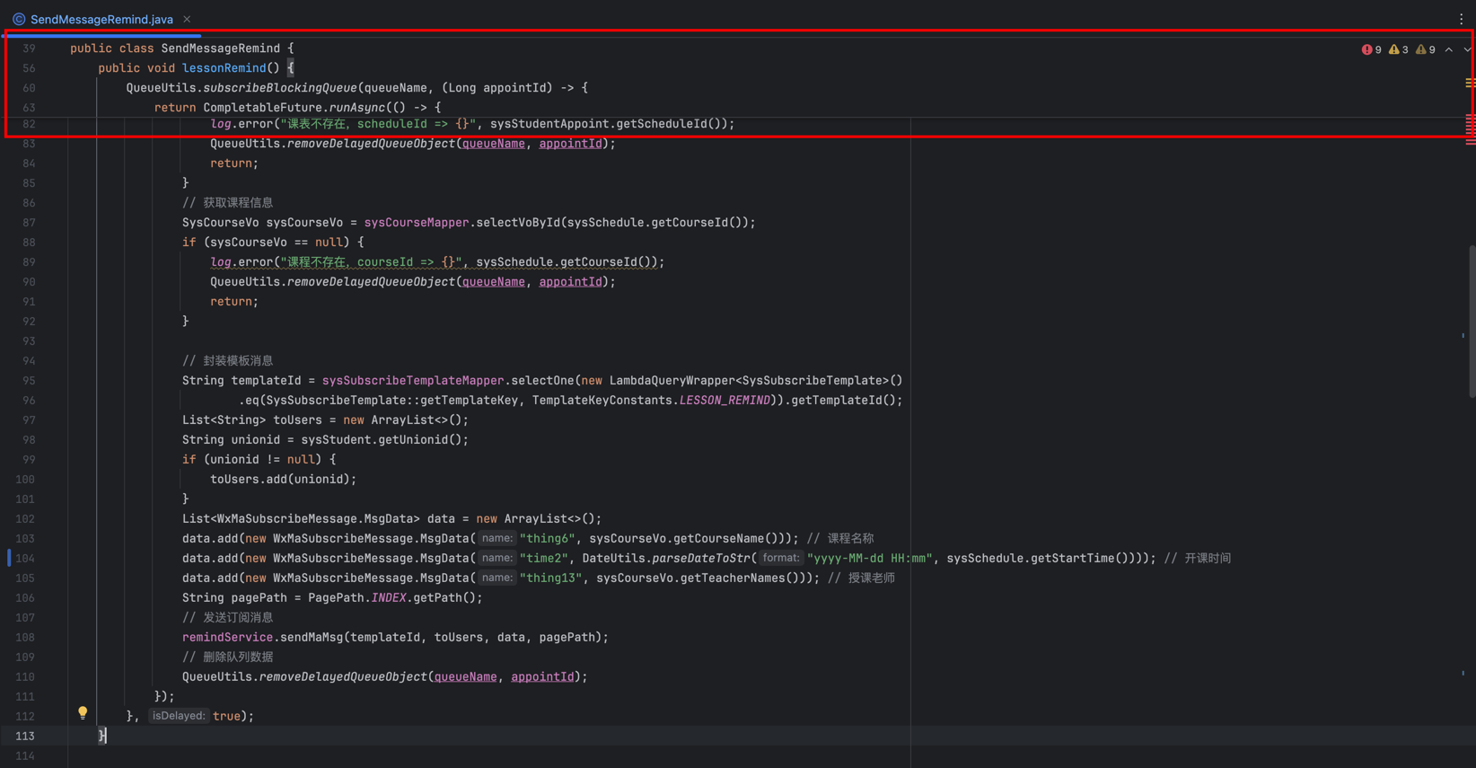Go to previous highlighted error arrow
The width and height of the screenshot is (1476, 768).
point(1448,50)
